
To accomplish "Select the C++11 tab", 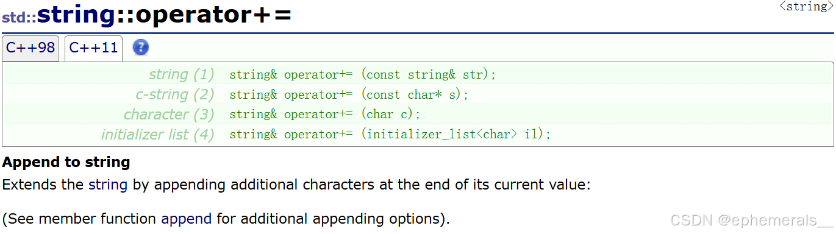I will (93, 48).
